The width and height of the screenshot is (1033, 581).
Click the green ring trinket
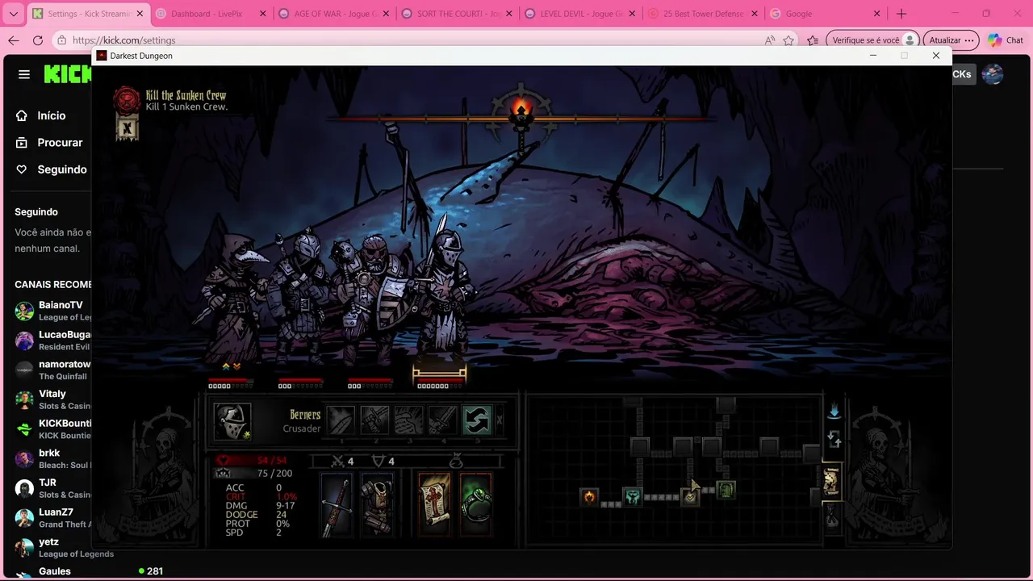[x=475, y=505]
